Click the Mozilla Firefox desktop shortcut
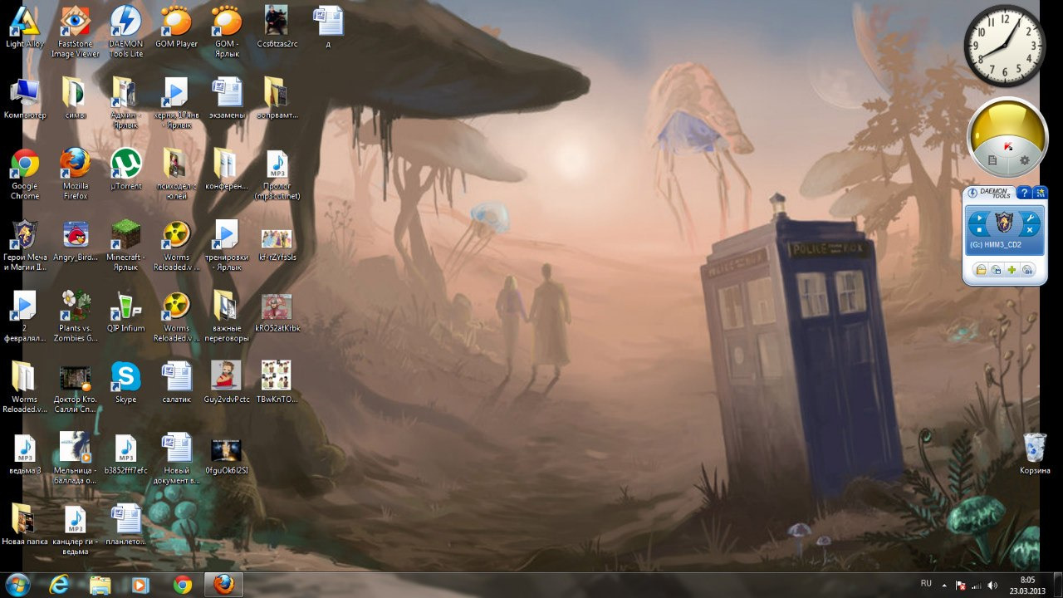 point(76,174)
